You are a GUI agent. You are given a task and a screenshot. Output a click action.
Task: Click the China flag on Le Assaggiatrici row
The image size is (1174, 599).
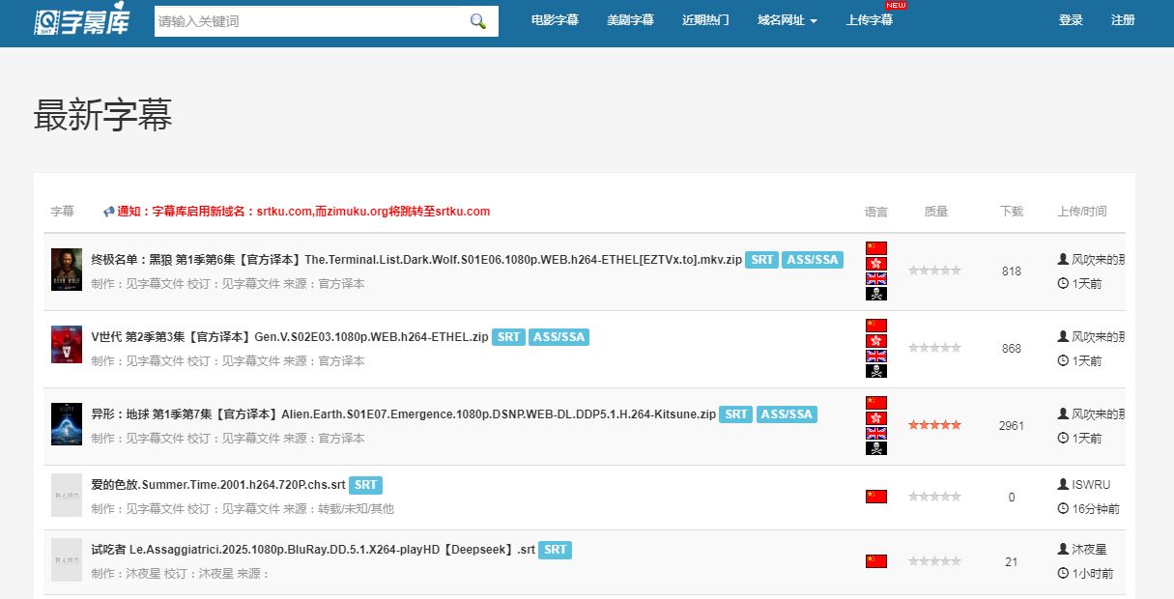pyautogui.click(x=875, y=561)
